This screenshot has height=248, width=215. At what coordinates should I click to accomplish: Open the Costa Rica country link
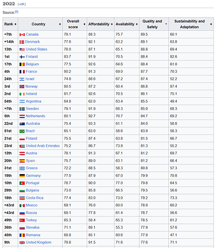click(35, 198)
